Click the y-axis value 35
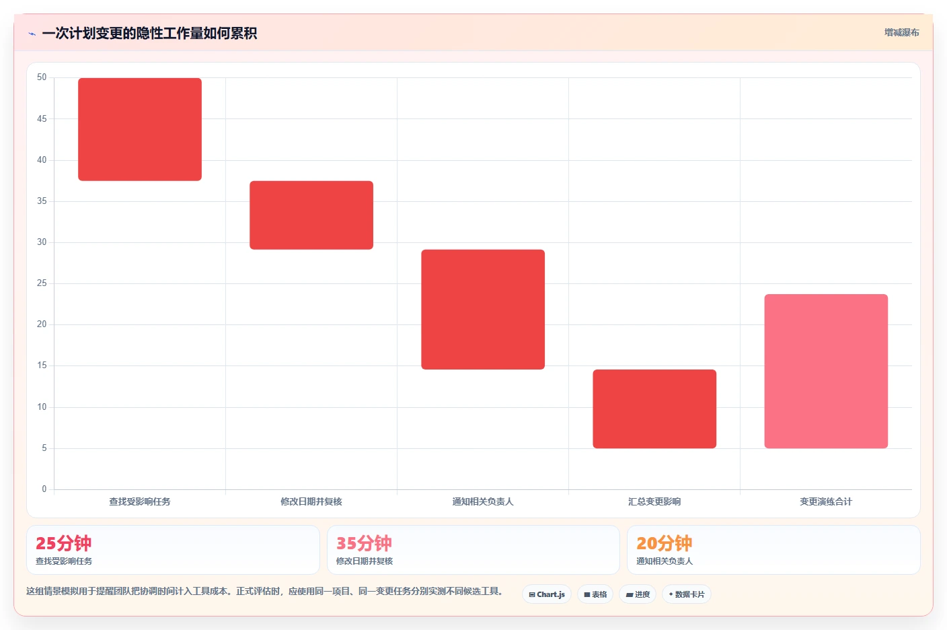Image resolution: width=947 pixels, height=630 pixels. [x=42, y=201]
